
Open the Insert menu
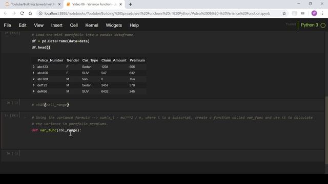(x=57, y=25)
